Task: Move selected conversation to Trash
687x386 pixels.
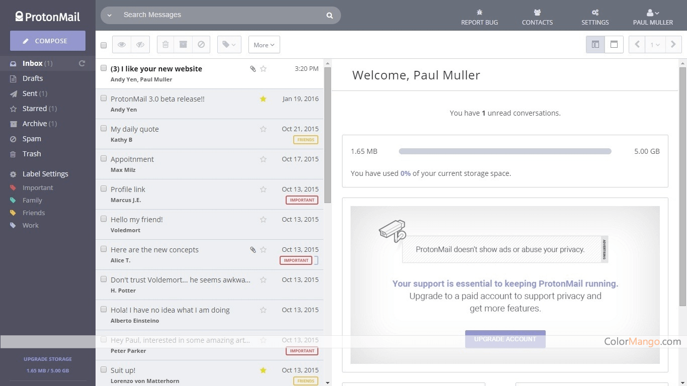Action: coord(165,44)
